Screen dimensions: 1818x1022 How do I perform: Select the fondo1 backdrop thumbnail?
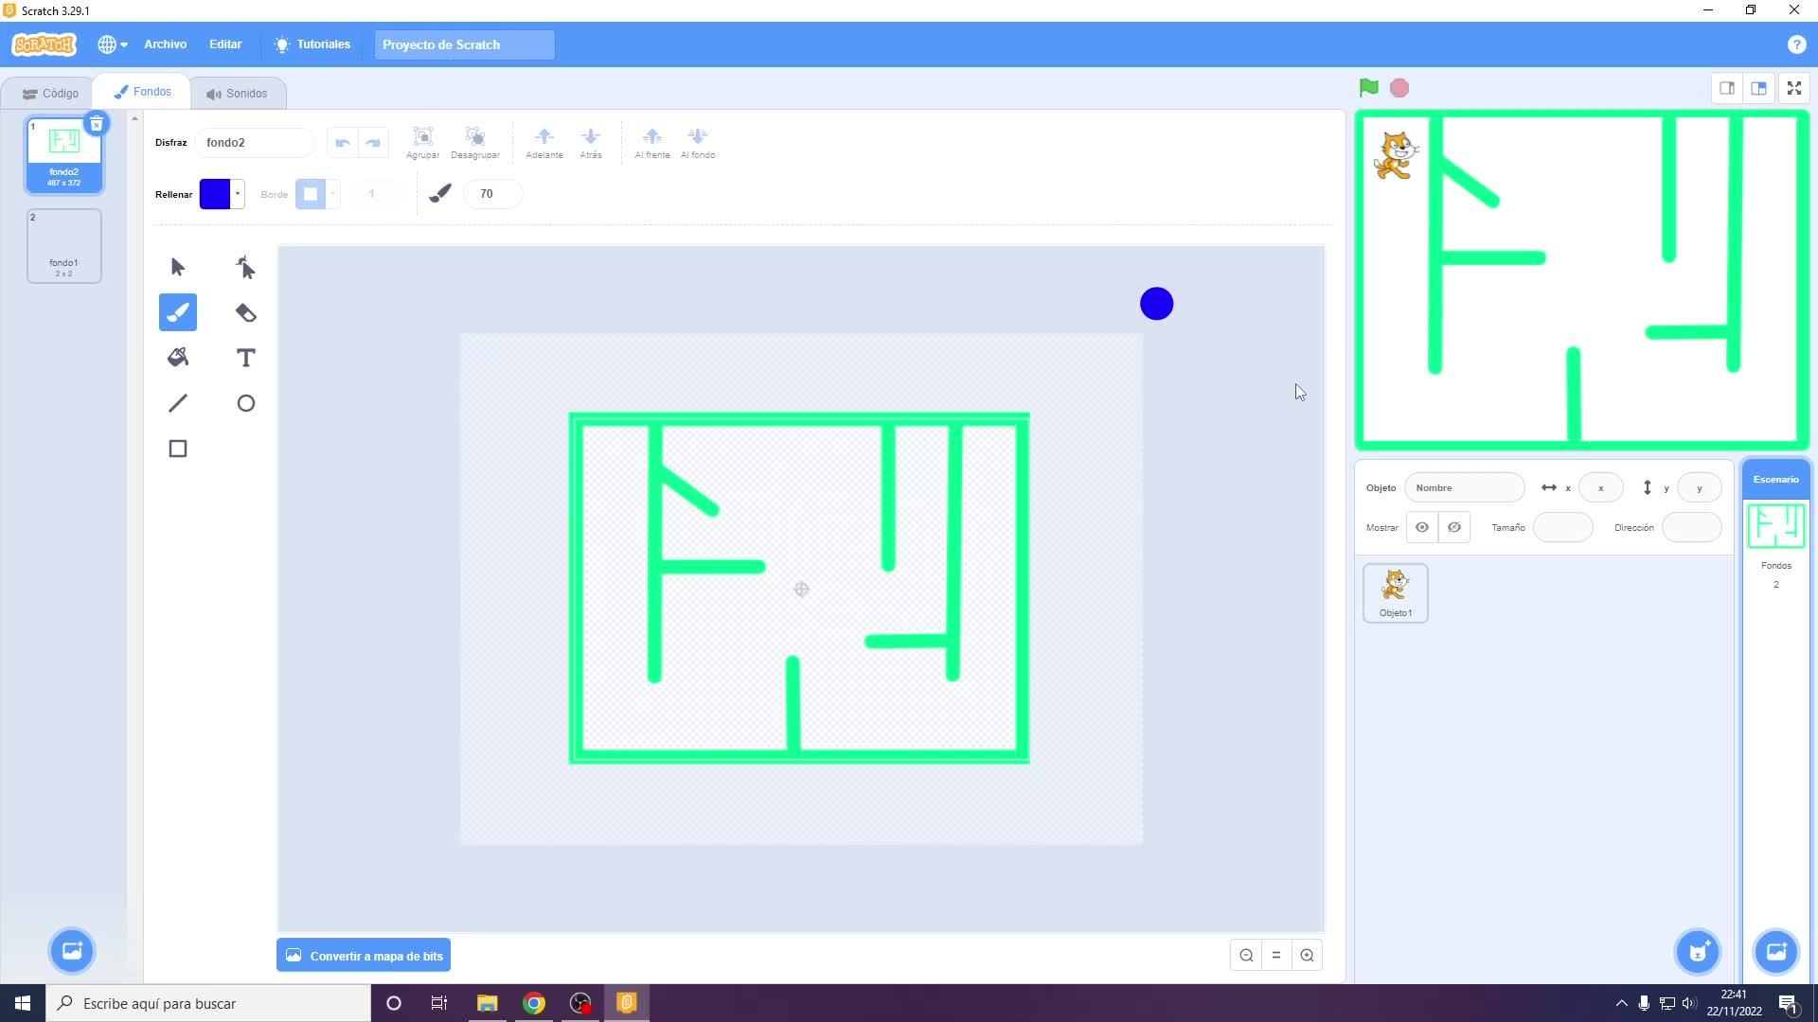(x=63, y=246)
